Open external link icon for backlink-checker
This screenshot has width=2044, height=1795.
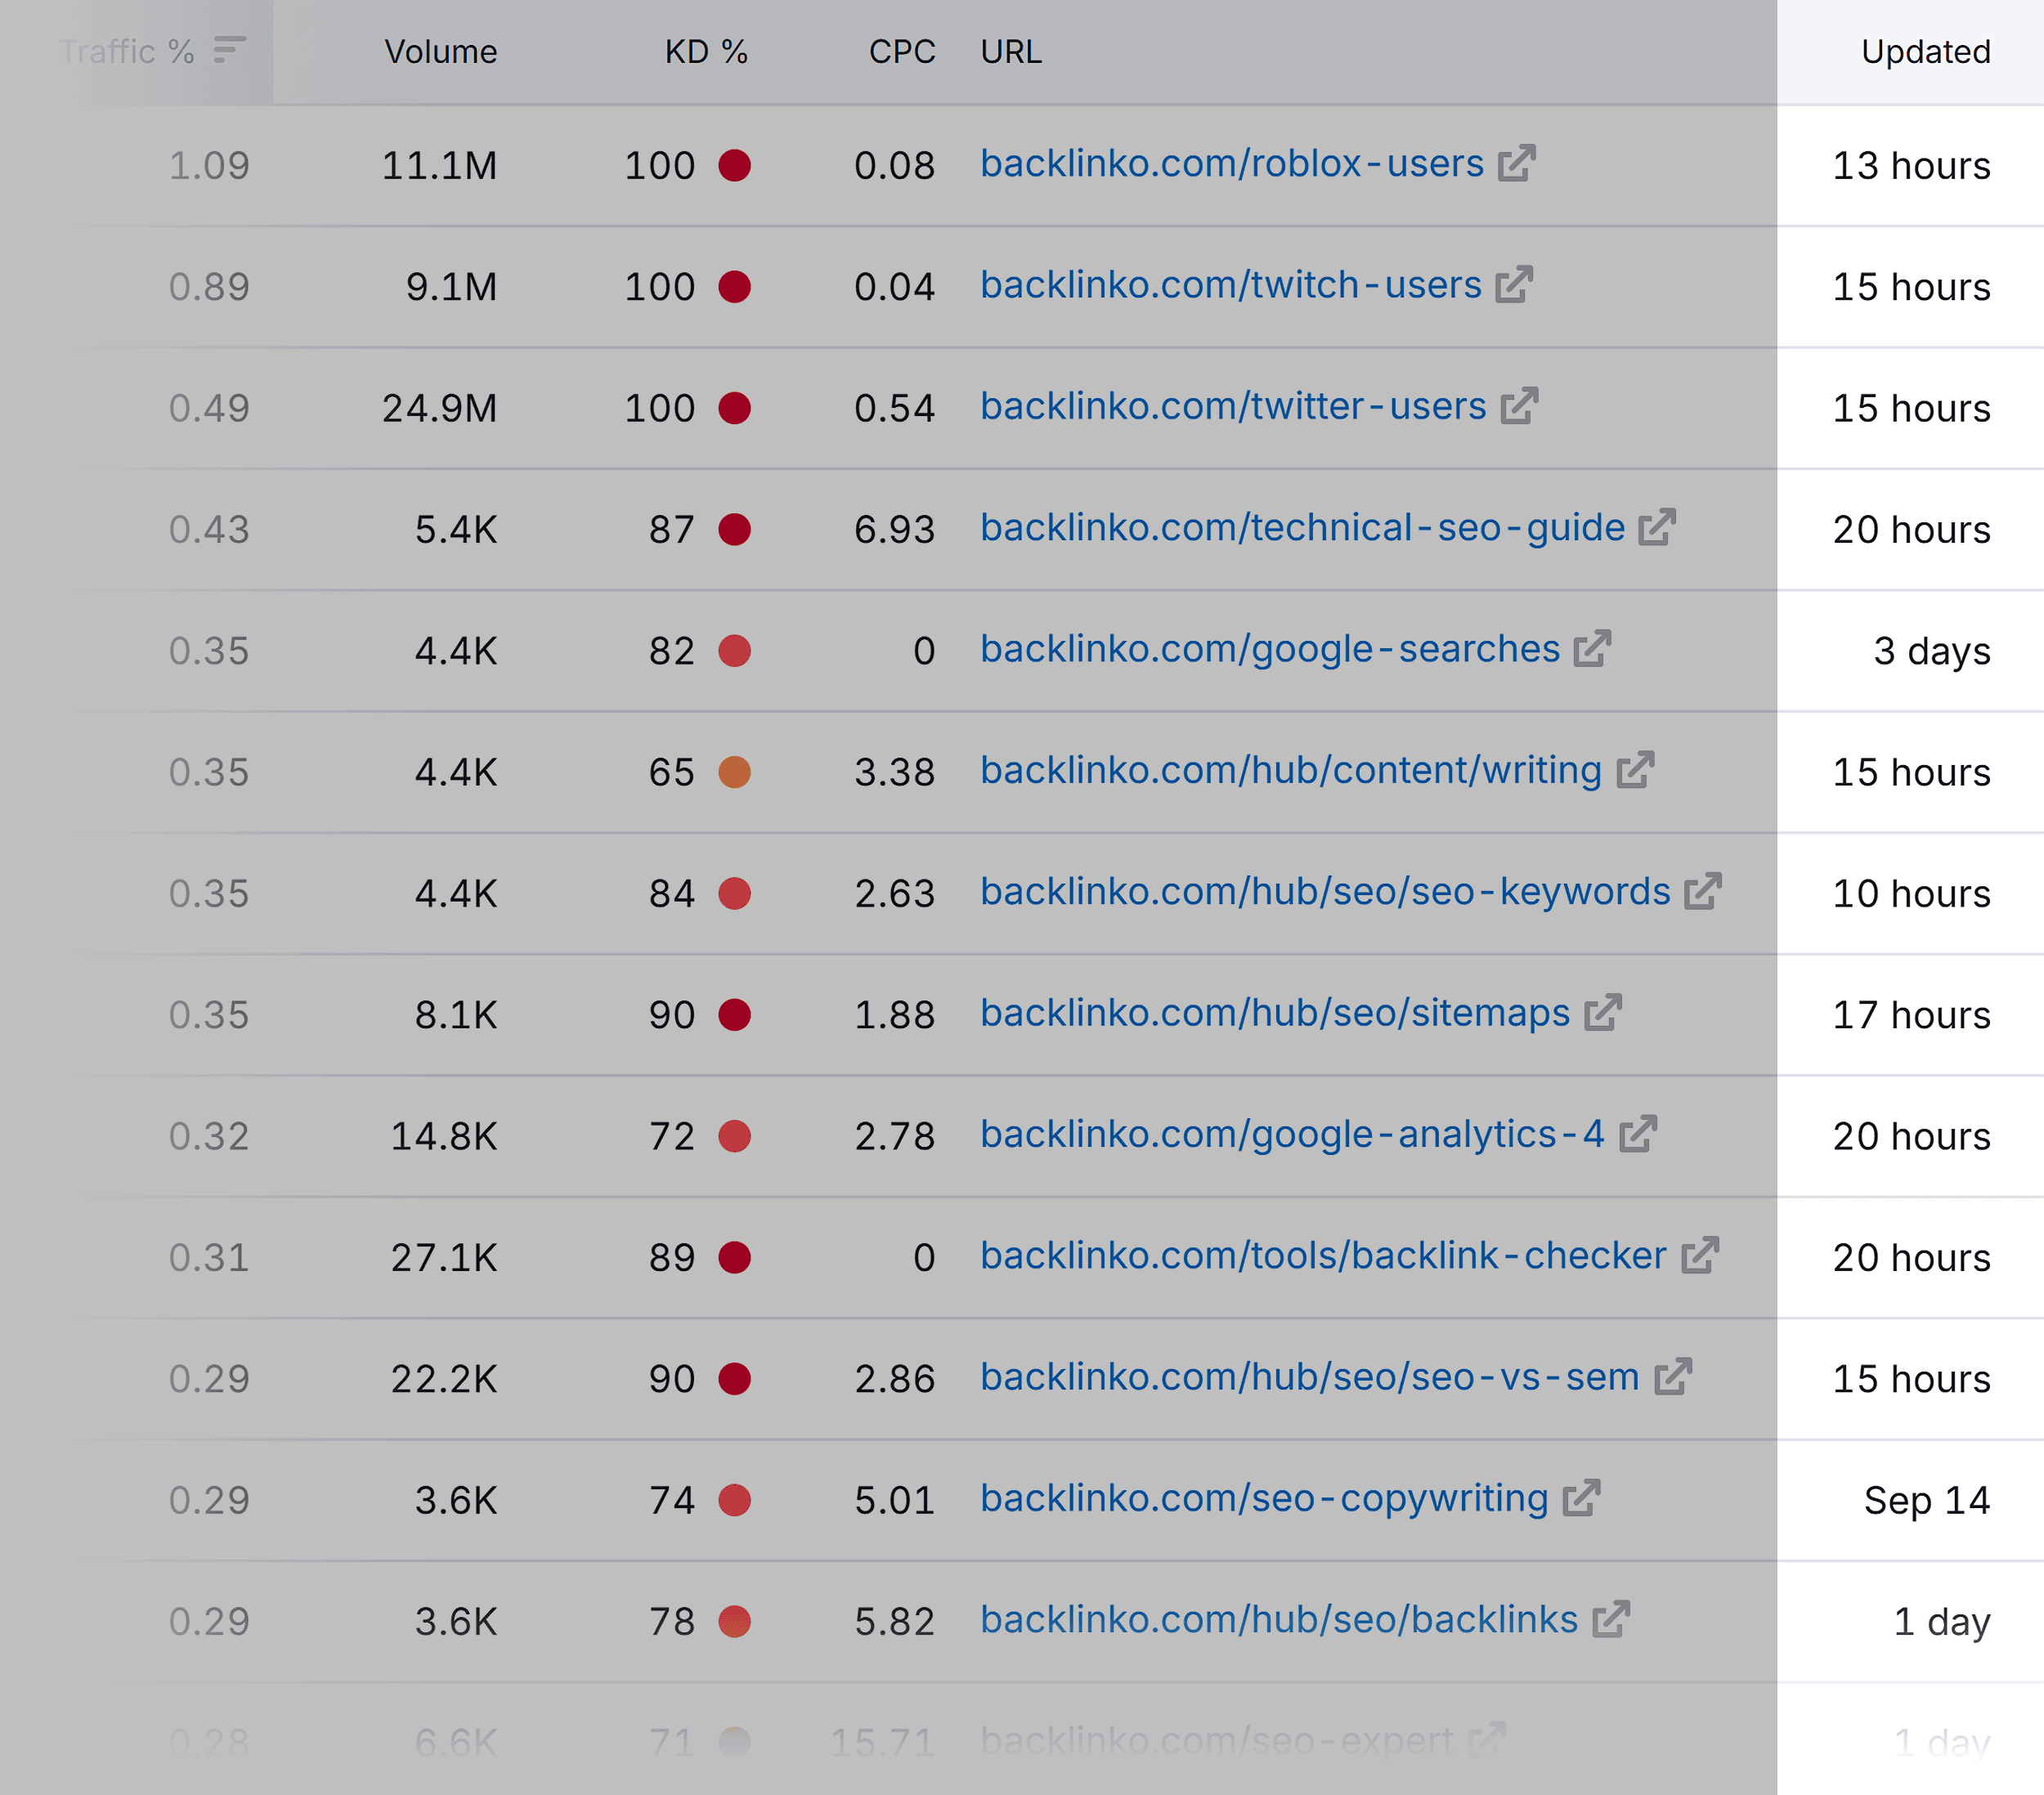1700,1256
